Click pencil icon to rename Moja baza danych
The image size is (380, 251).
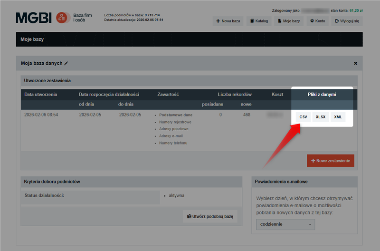click(66, 63)
